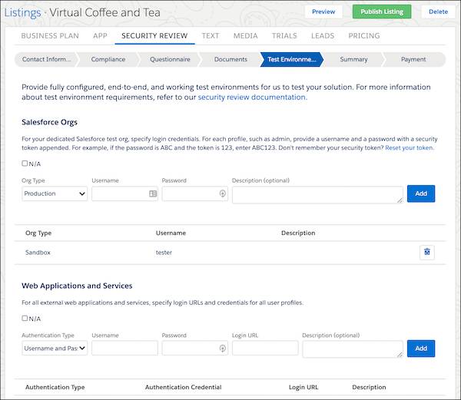461x400 pixels.
Task: Check the Salesforce Orgs N/A checkbox
Action: pos(25,164)
